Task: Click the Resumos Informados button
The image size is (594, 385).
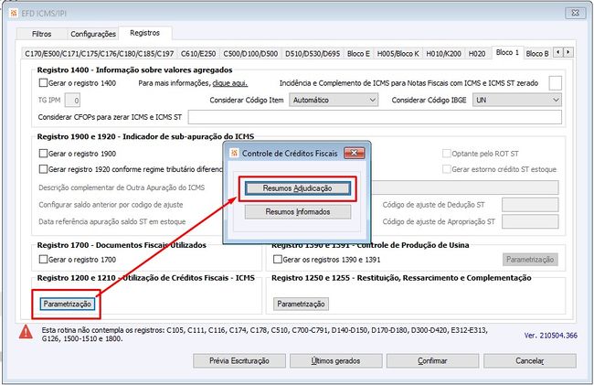Action: click(x=298, y=212)
